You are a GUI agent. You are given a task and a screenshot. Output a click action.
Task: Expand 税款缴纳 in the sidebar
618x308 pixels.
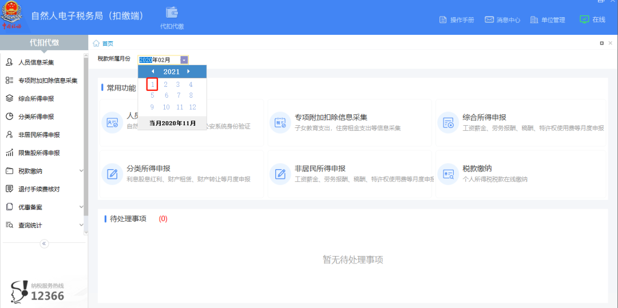click(81, 171)
